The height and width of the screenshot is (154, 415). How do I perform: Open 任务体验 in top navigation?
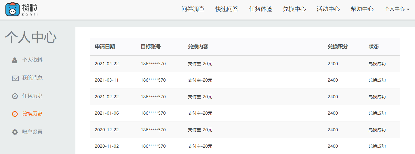point(260,9)
